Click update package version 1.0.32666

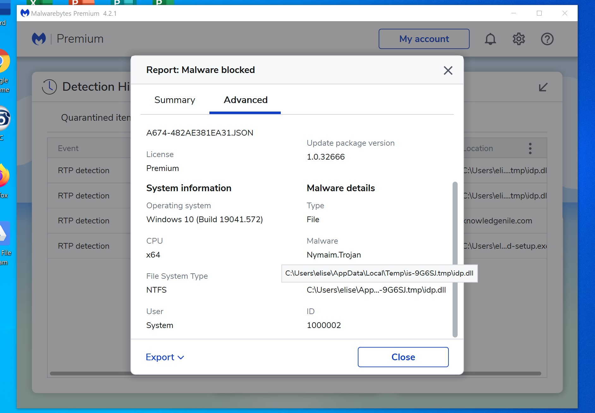pos(326,157)
